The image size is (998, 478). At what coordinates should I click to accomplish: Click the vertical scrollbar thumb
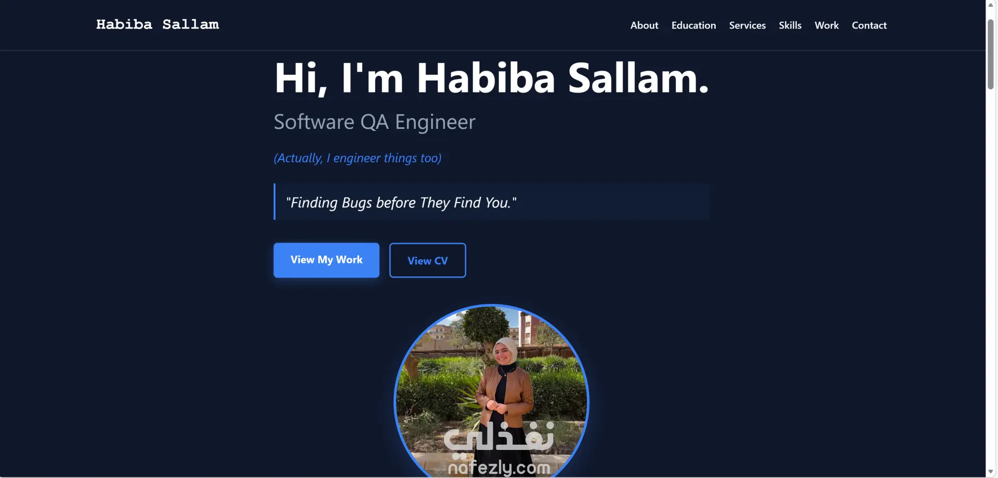(x=991, y=54)
